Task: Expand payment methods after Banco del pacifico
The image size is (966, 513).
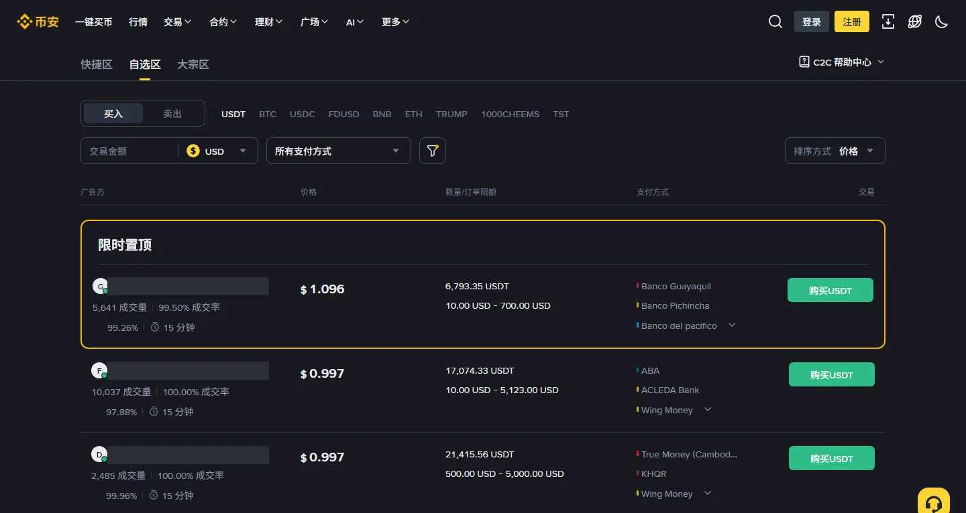Action: [732, 325]
